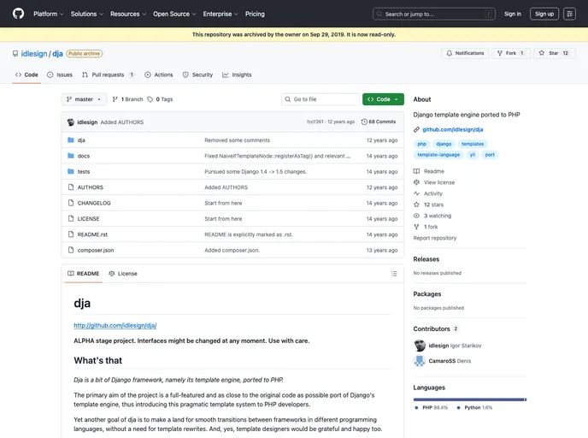Open commit history via 68 Commits
Viewport: 588px width, 438px height.
379,122
